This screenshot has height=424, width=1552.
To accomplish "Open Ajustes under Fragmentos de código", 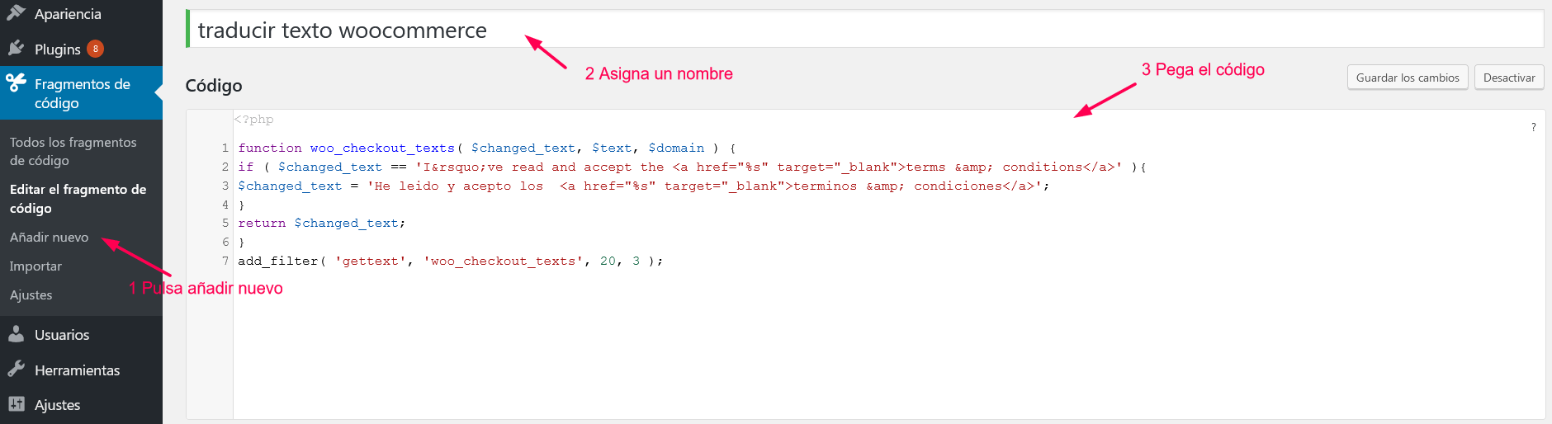I will (x=31, y=294).
